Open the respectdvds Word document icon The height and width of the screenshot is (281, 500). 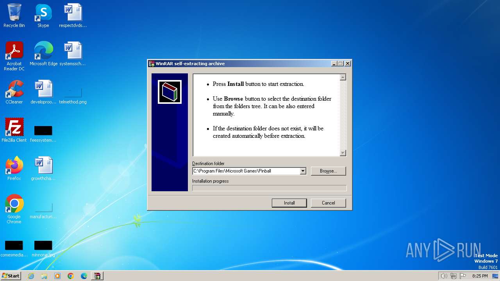(x=73, y=16)
